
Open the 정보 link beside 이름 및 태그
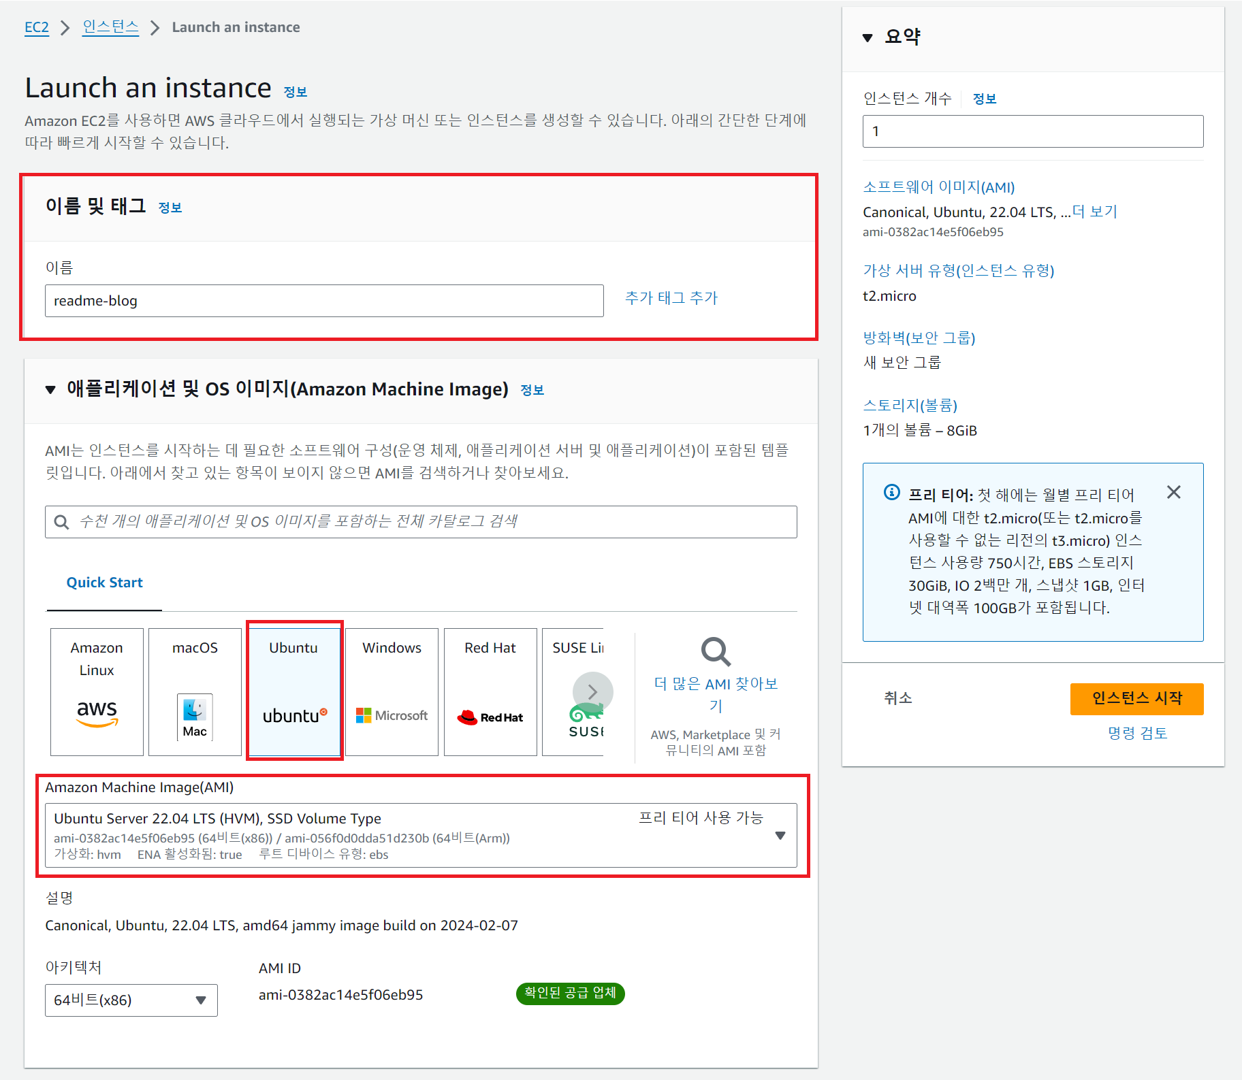coord(170,208)
